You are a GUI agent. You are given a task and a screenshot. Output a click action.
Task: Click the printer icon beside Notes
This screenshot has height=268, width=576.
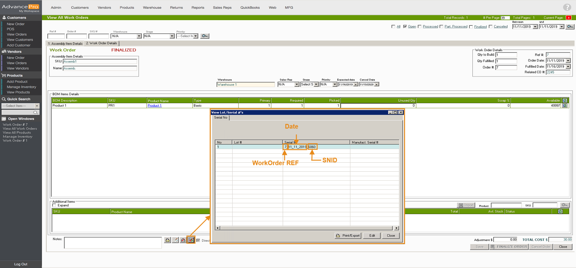(x=183, y=240)
